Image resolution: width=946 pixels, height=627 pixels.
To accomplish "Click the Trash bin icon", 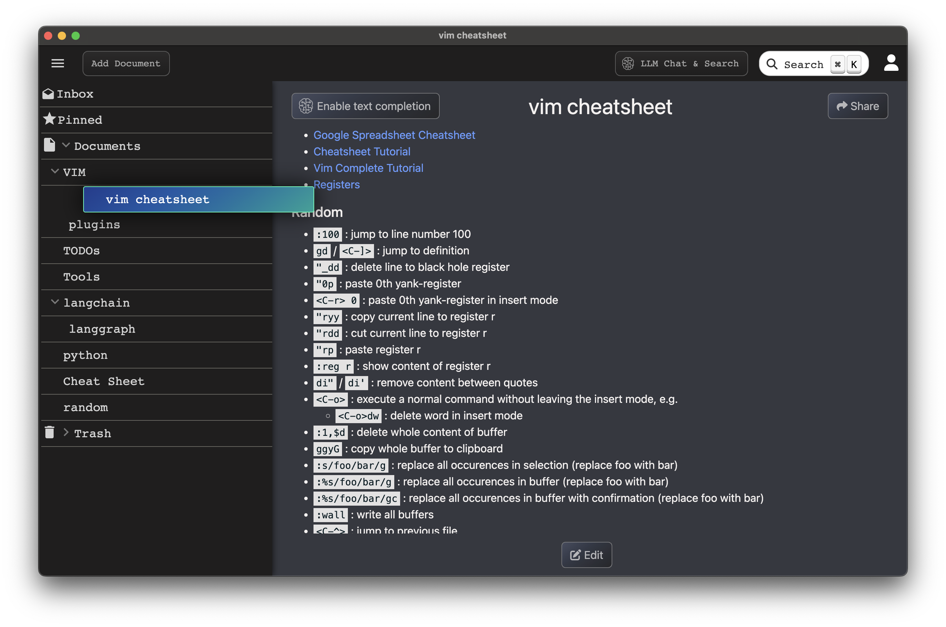I will click(49, 432).
